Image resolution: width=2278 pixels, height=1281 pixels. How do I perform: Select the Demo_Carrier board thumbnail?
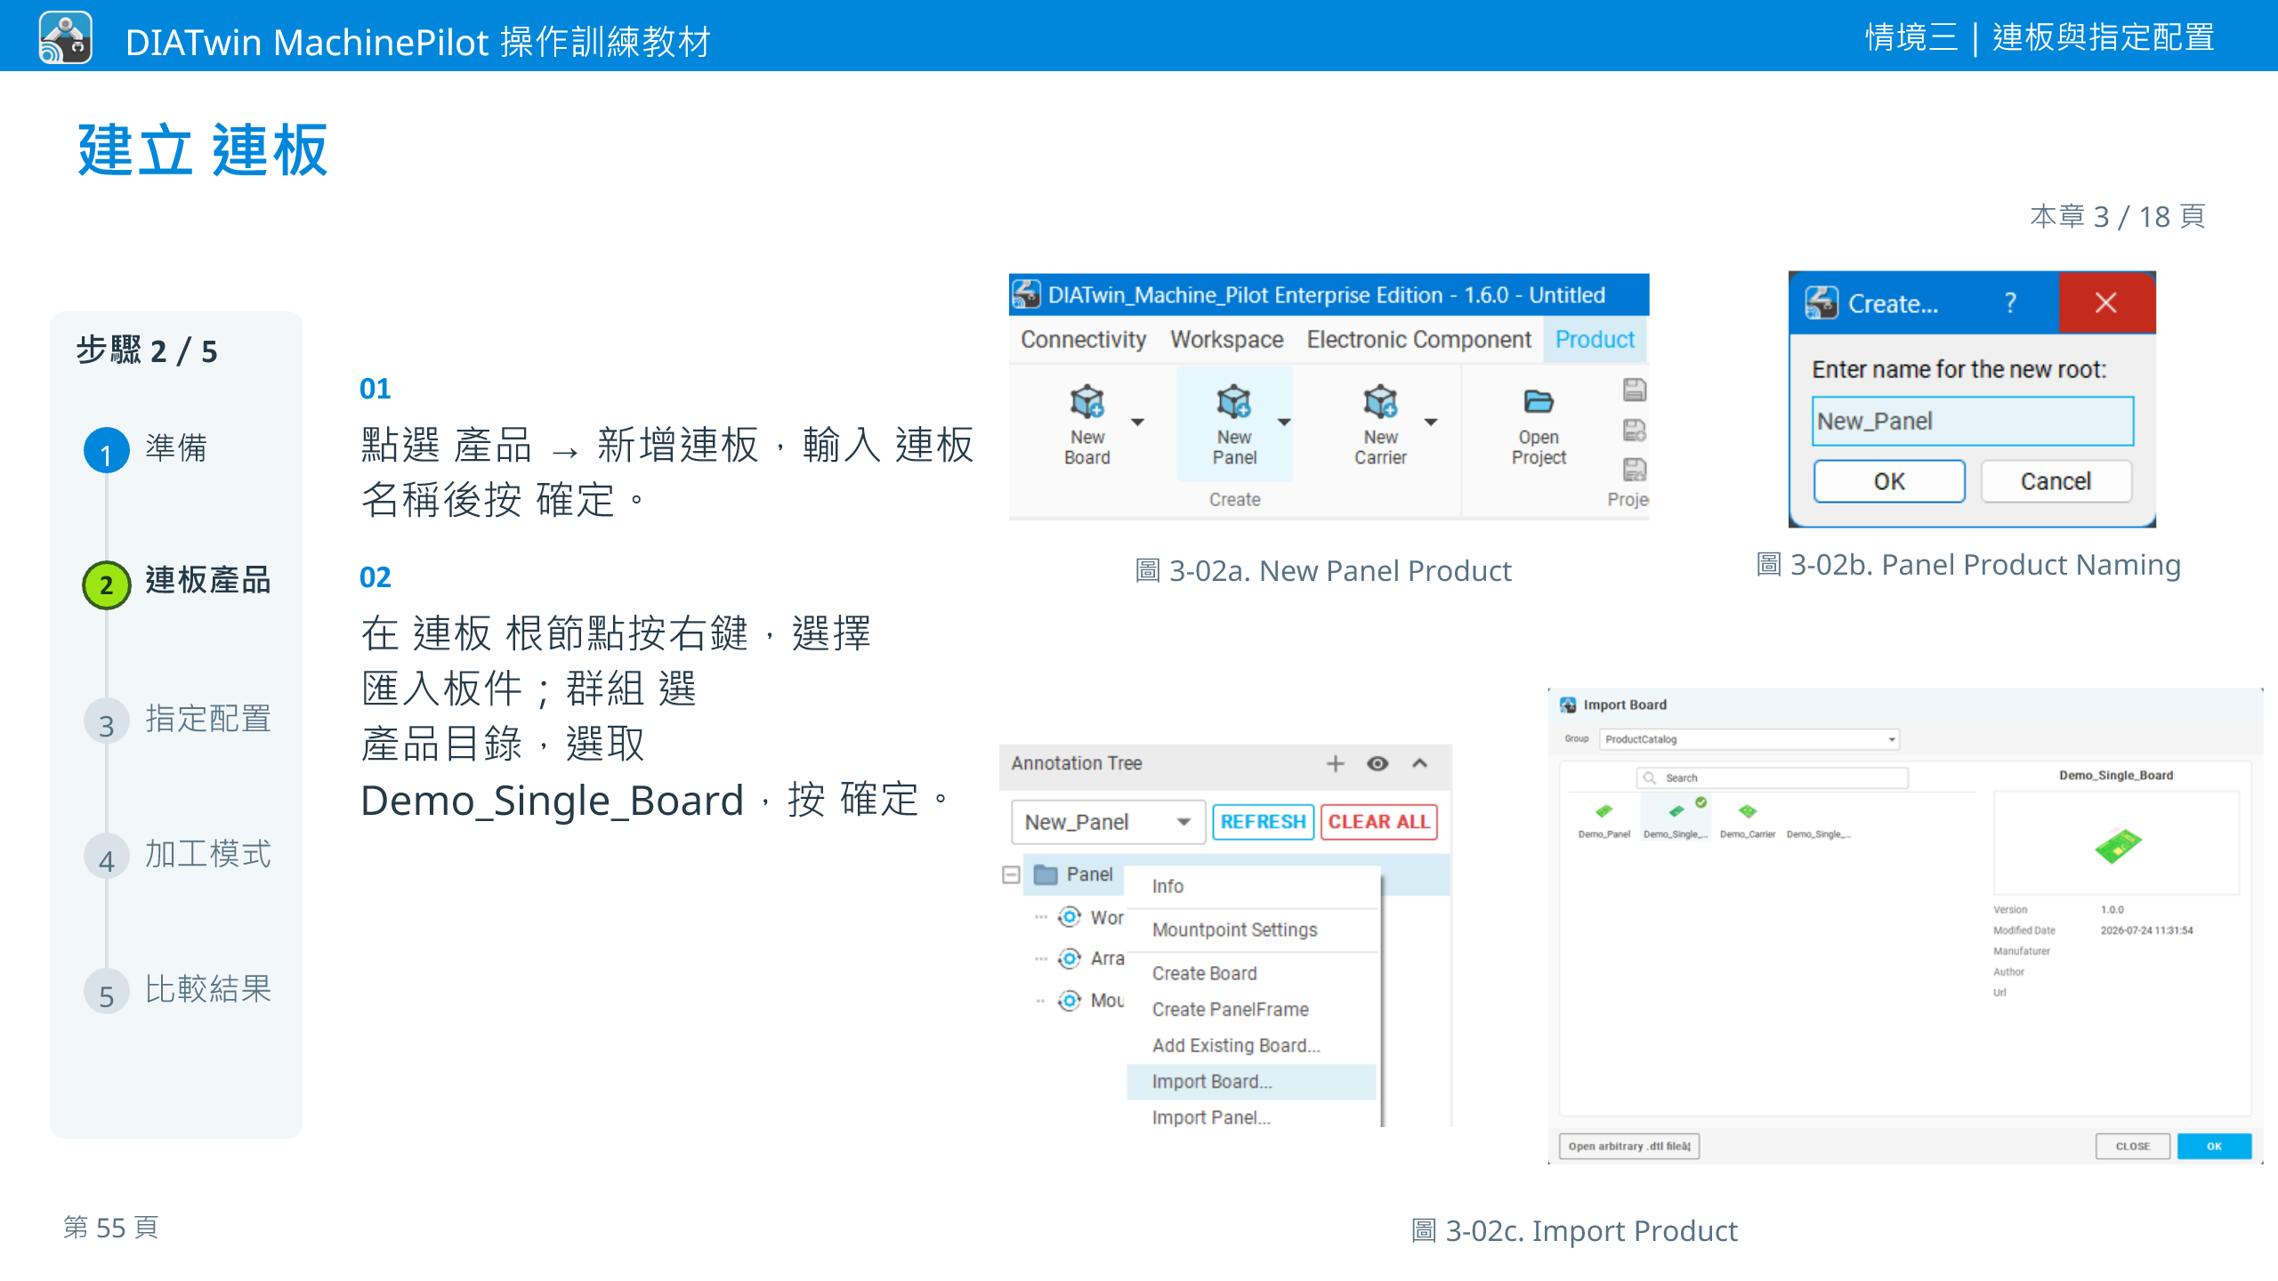click(x=1748, y=811)
